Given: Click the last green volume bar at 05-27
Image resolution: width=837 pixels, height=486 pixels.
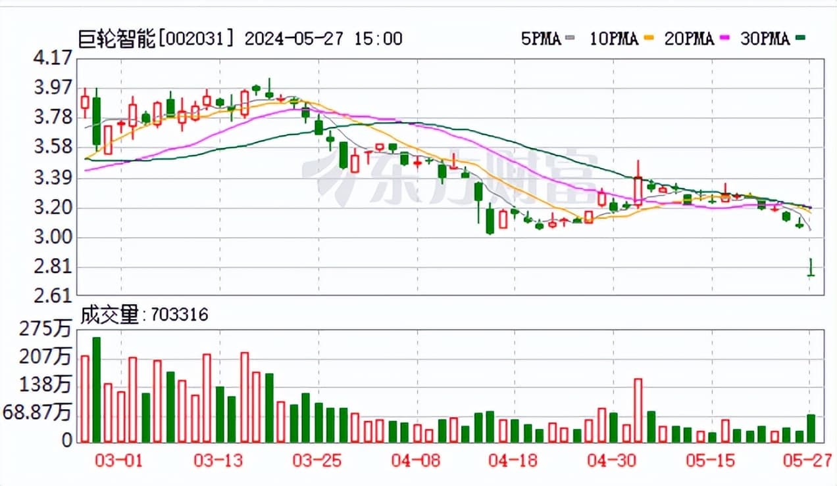Looking at the screenshot, I should pos(811,428).
